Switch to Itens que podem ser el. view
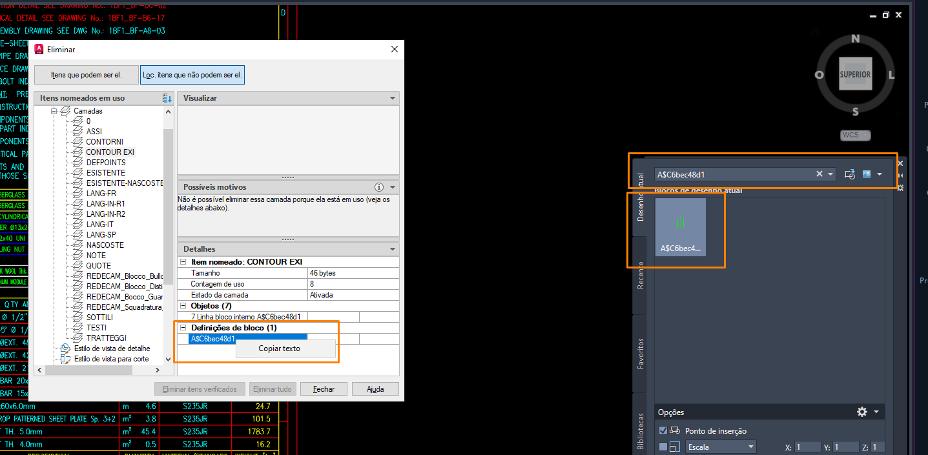928x455 pixels. point(87,75)
